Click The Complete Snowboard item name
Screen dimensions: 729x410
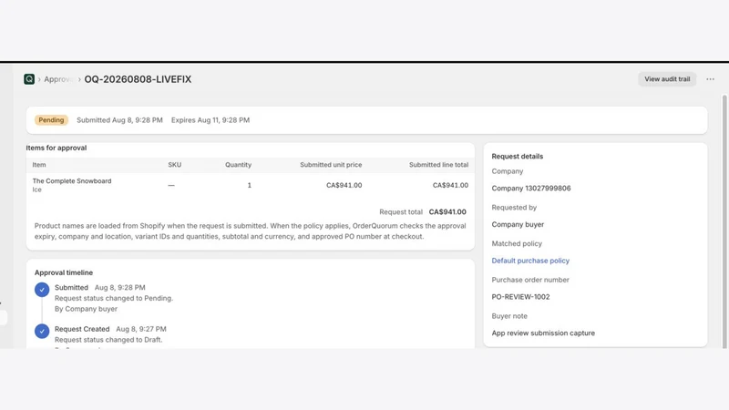72,181
